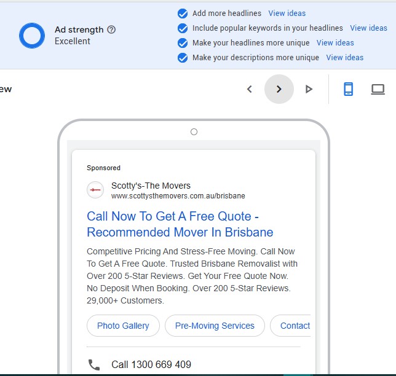
Task: View ideas for including popular keywords
Action: pos(368,28)
